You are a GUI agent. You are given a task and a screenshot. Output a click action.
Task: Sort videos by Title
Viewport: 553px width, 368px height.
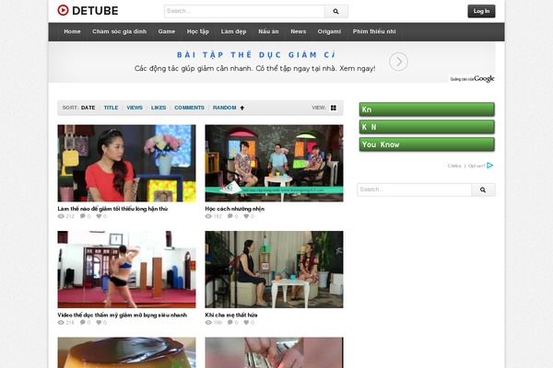pyautogui.click(x=111, y=108)
